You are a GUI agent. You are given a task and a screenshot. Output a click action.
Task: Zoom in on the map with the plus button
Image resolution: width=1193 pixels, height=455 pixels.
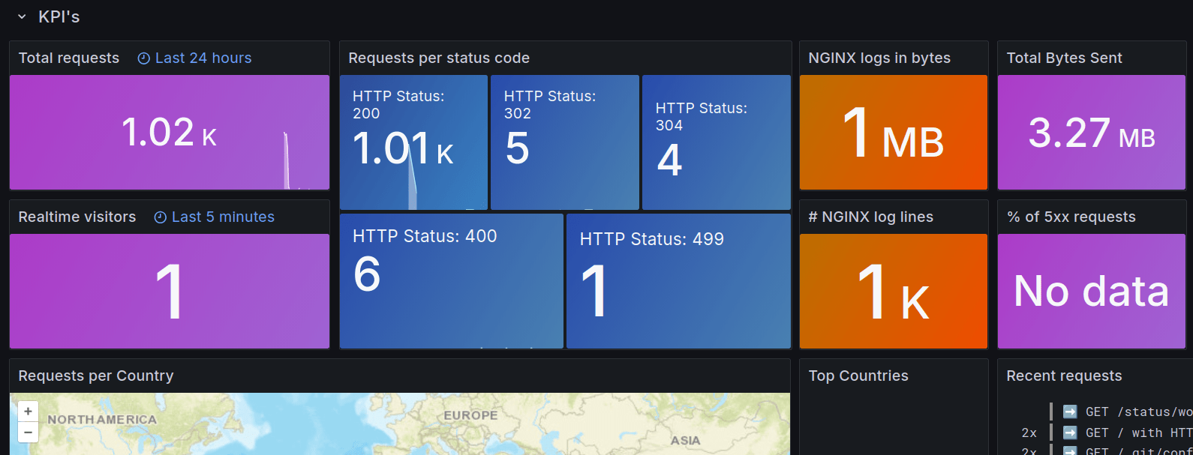click(x=28, y=412)
